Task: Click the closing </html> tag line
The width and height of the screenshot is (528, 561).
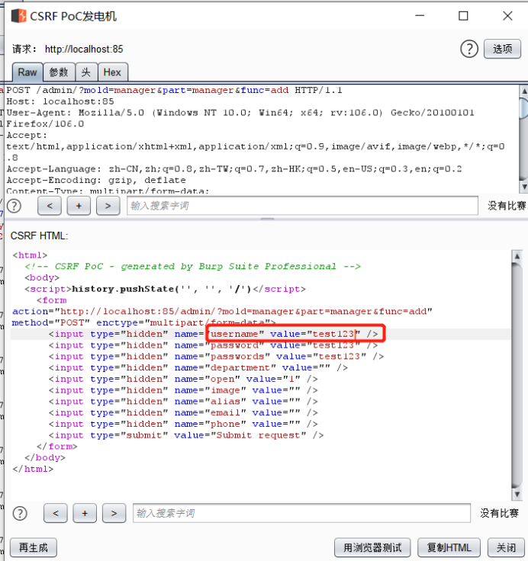Action: pyautogui.click(x=33, y=469)
